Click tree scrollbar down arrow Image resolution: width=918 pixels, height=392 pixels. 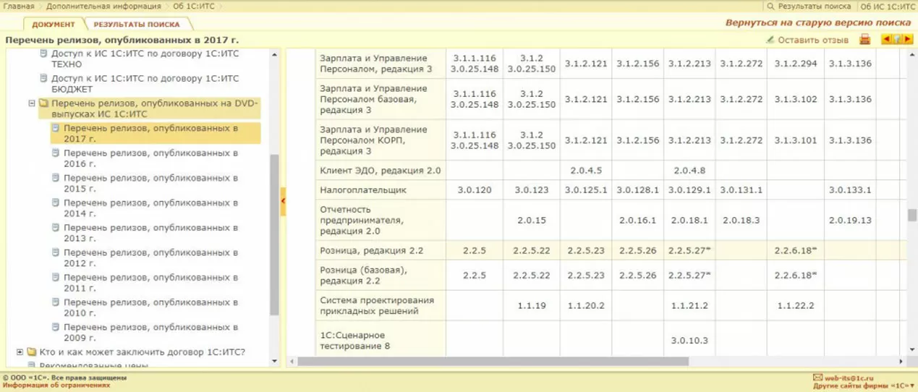coord(274,361)
